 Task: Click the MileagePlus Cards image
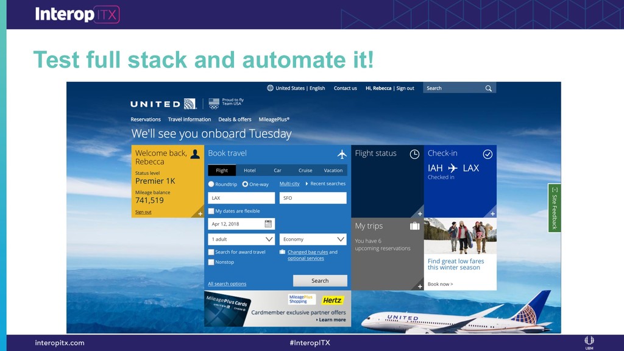(x=227, y=309)
